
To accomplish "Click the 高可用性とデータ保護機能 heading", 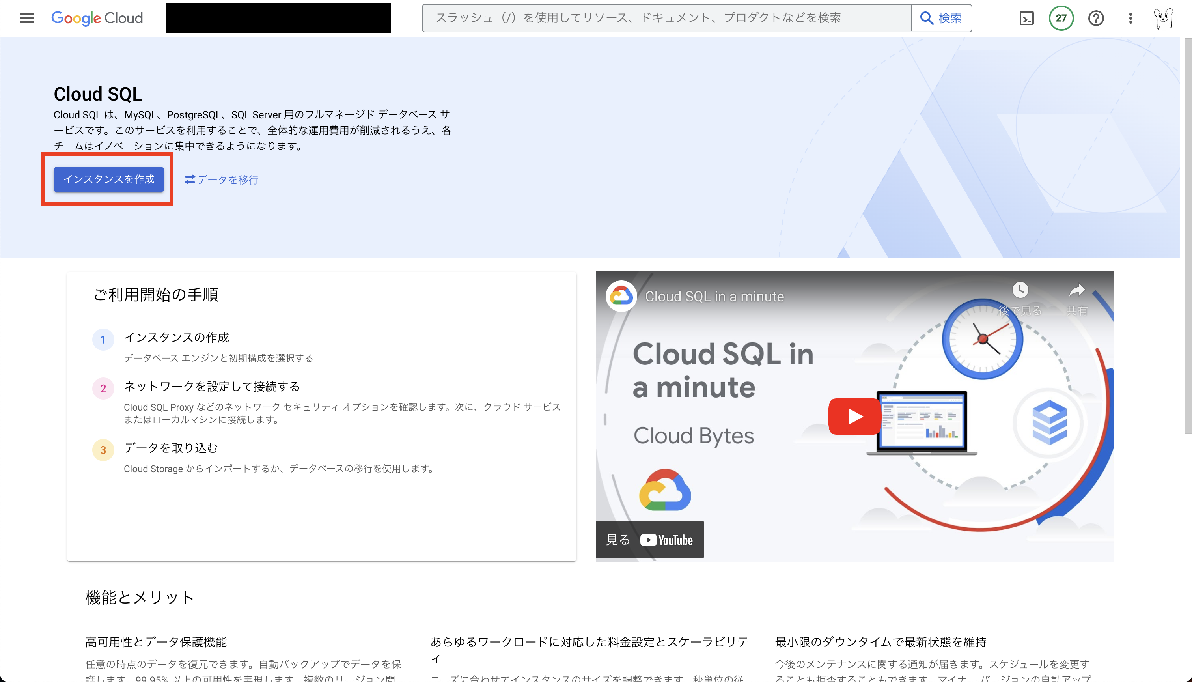I will [x=156, y=642].
